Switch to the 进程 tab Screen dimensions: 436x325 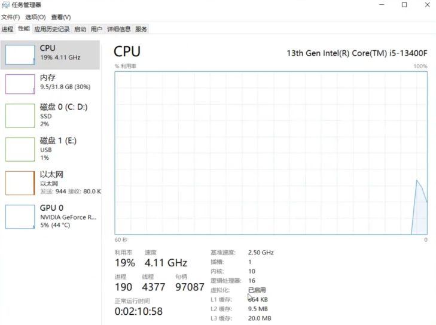pos(7,29)
